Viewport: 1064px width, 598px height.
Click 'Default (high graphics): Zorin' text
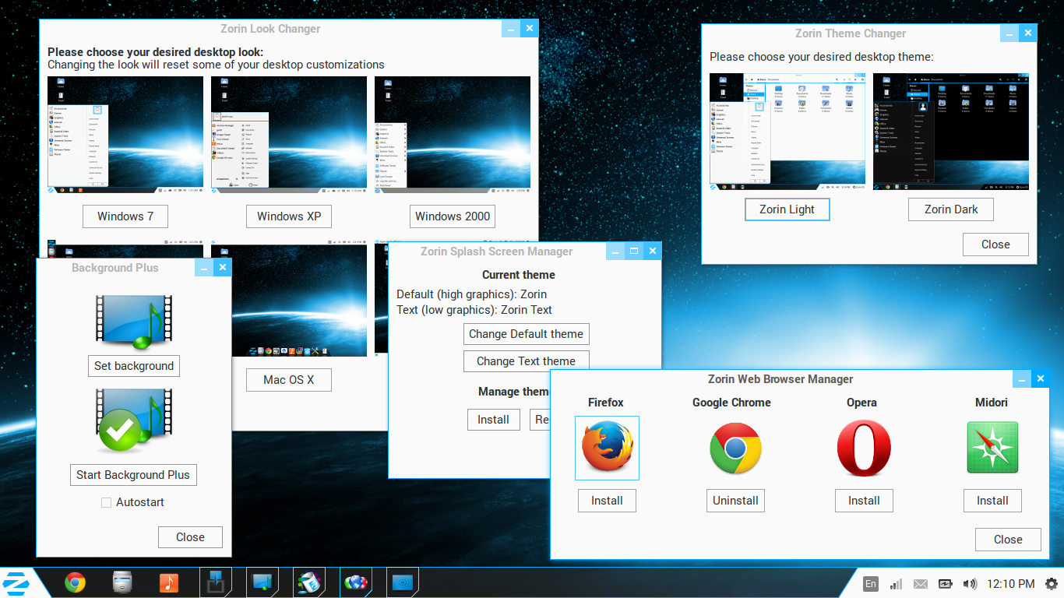(x=471, y=294)
